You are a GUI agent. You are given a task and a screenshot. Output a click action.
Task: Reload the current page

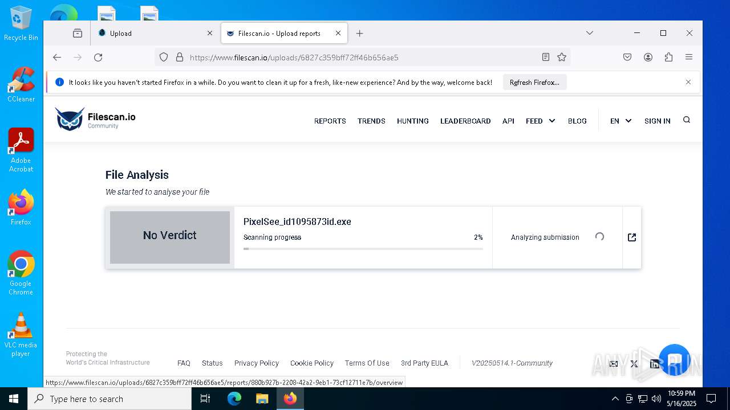[x=98, y=57]
